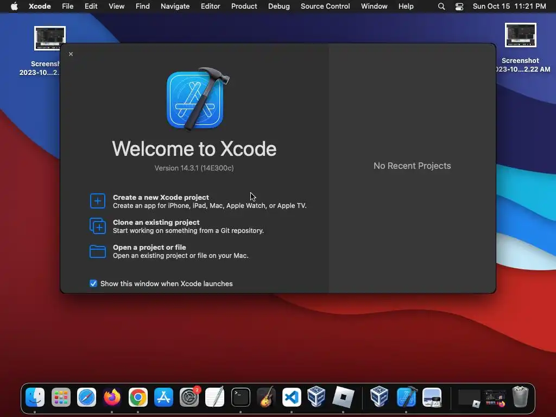Click the Welcome to Xcode heading
Screen dimensions: 556x417
(194, 149)
